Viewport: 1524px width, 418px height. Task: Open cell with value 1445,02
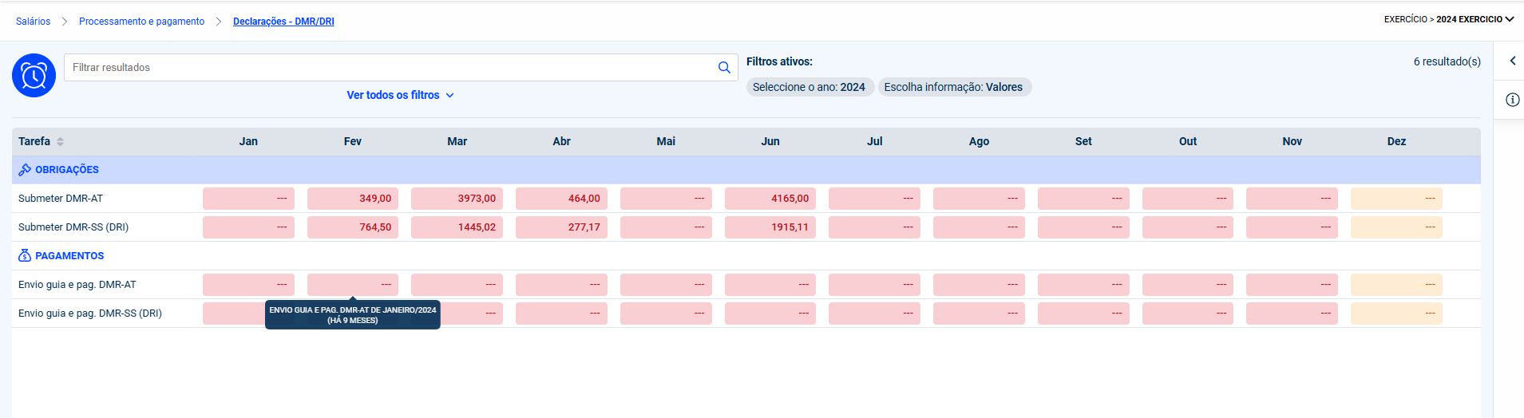(457, 227)
